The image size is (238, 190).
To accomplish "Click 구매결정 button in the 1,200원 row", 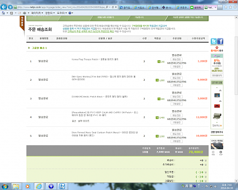I will [177, 66].
